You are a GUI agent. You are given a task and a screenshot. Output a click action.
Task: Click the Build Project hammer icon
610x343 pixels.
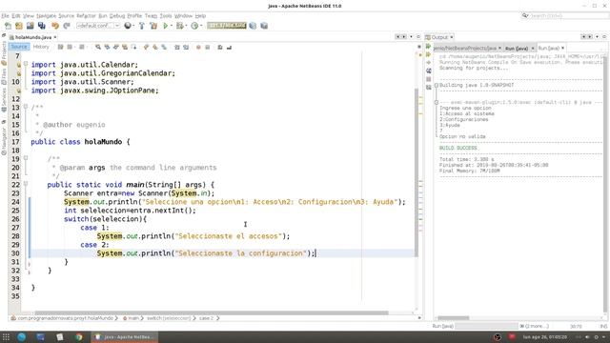[x=142, y=26]
